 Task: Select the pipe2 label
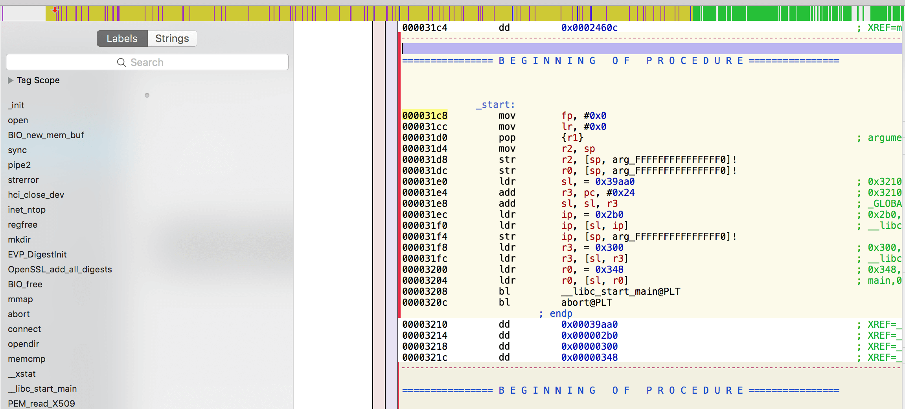(19, 165)
